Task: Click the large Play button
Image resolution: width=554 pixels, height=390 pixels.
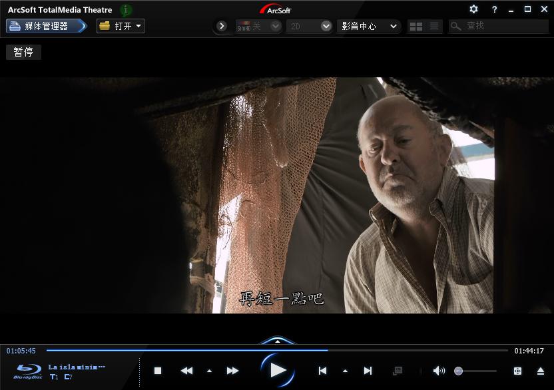Action: 278,370
